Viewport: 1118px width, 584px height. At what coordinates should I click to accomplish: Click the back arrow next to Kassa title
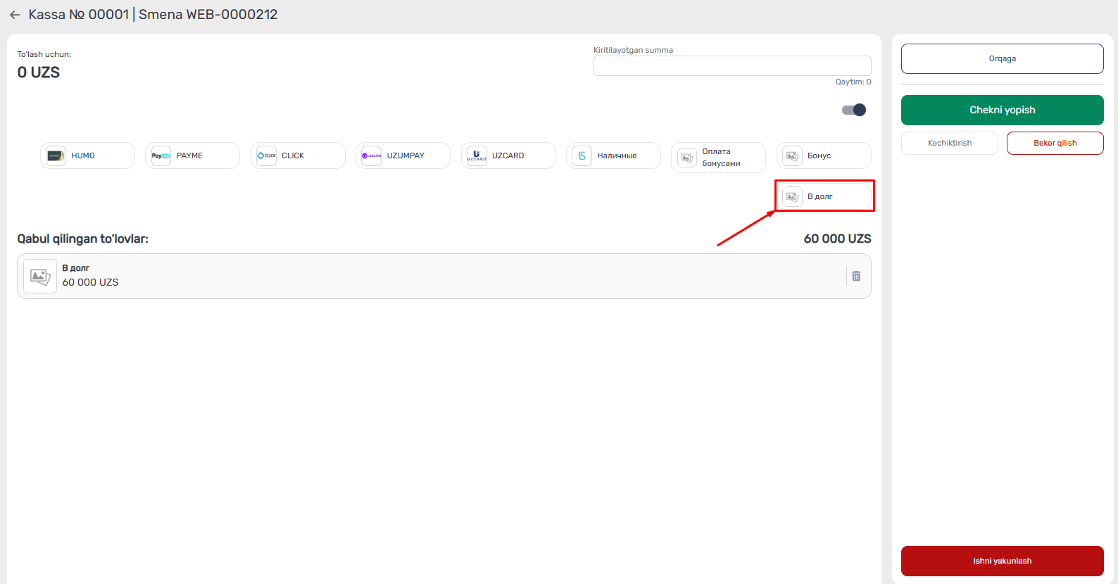click(15, 15)
